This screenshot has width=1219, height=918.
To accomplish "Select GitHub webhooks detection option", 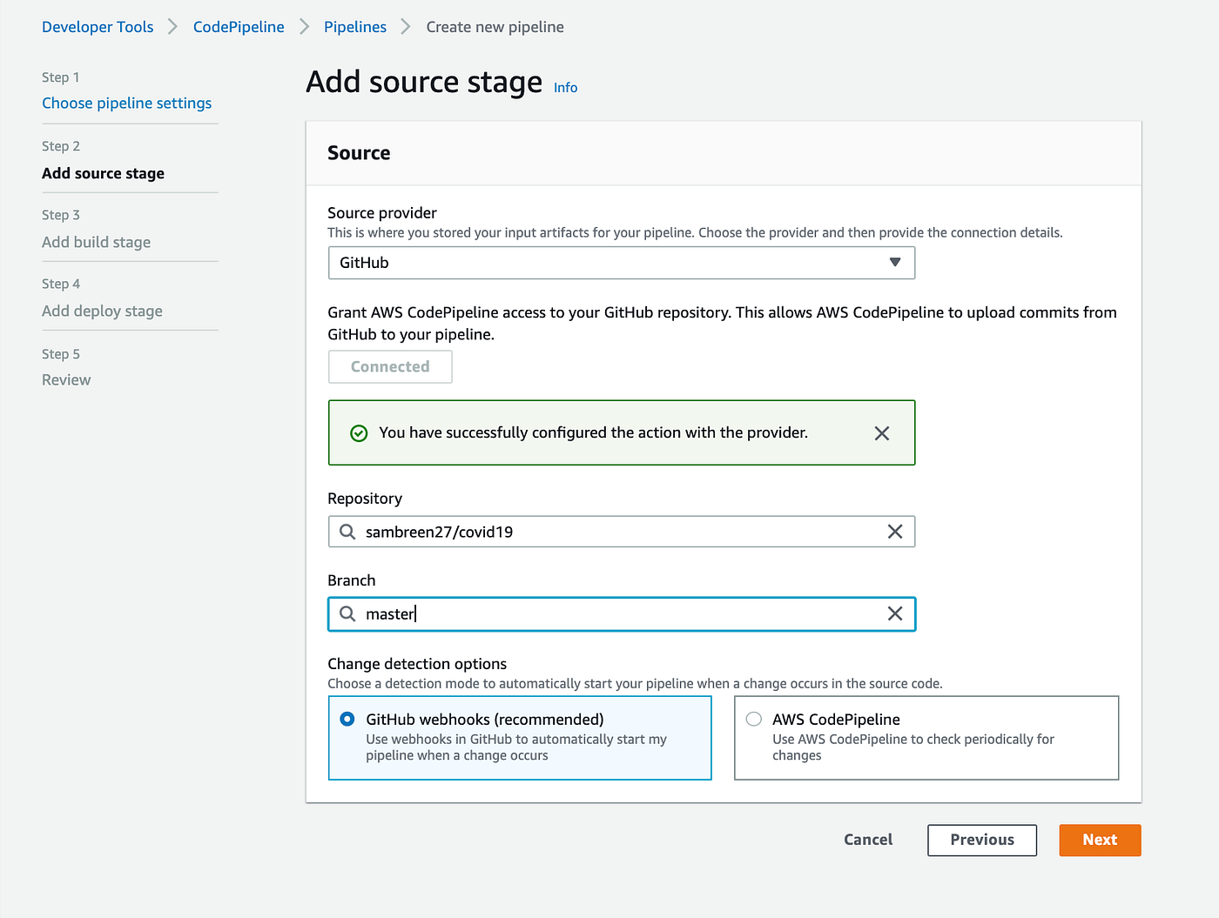I will [x=347, y=719].
